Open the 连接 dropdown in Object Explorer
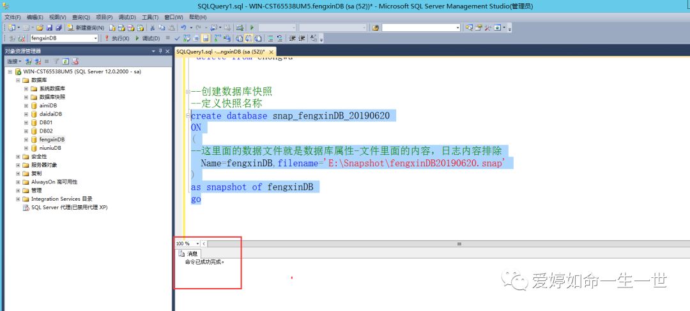Viewport: 690px width, 311px height. (x=14, y=61)
